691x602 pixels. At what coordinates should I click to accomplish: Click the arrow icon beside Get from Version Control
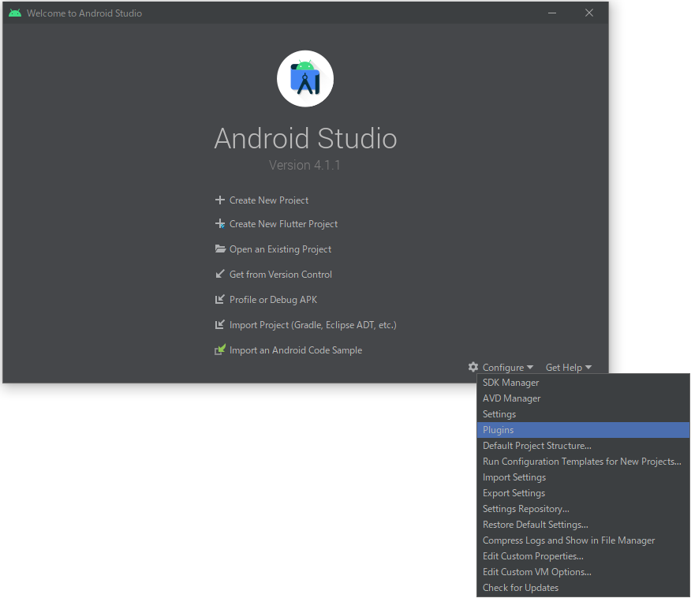pyautogui.click(x=219, y=274)
